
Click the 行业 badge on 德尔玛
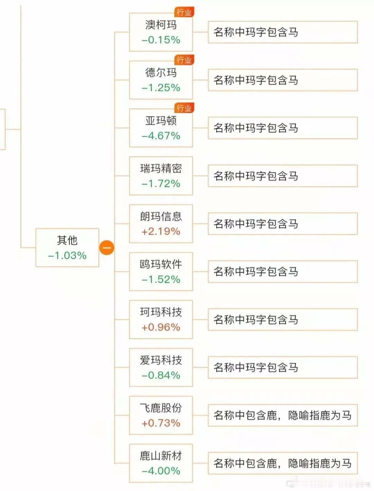[184, 60]
